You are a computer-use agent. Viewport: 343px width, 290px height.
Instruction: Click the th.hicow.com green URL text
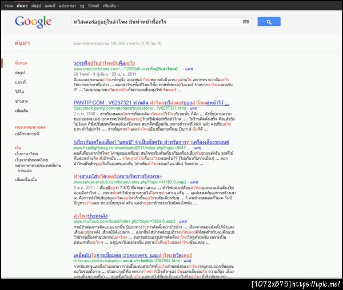[x=127, y=260]
